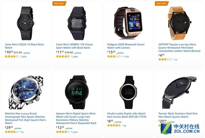
Task: Open the Tonnier Black Stainless Steel Slim title
Action: [x=178, y=115]
